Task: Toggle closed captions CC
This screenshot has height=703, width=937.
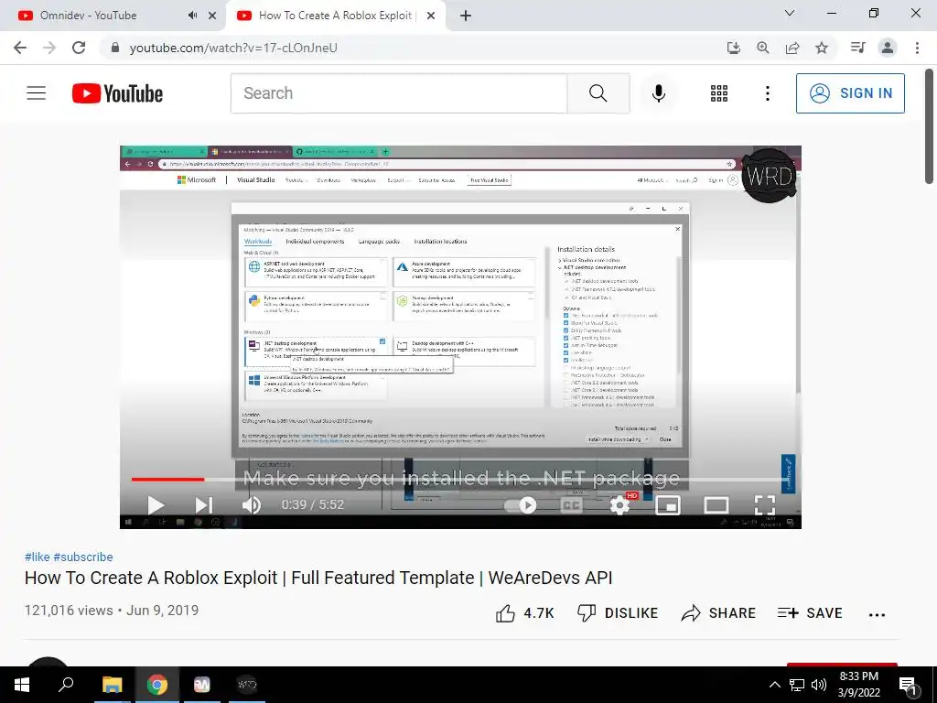Action: click(x=571, y=505)
